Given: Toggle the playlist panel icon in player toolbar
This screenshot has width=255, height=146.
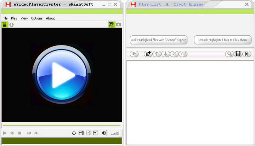Looking at the screenshot, I should tap(5, 25).
